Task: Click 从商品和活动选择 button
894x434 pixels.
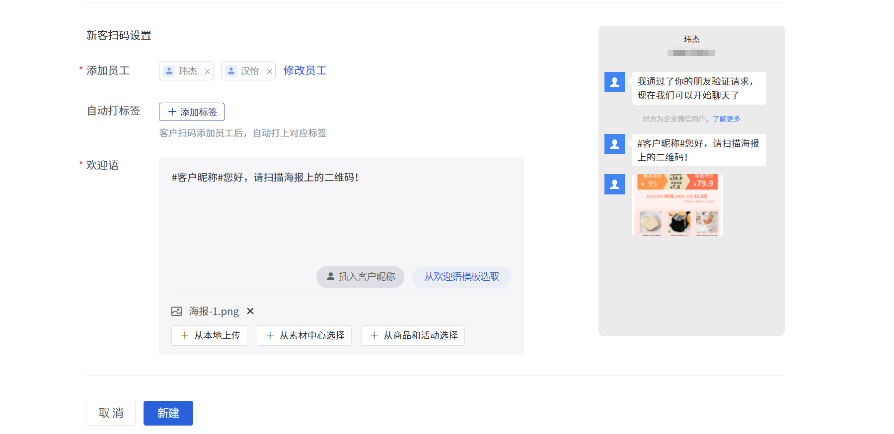Action: [x=413, y=335]
